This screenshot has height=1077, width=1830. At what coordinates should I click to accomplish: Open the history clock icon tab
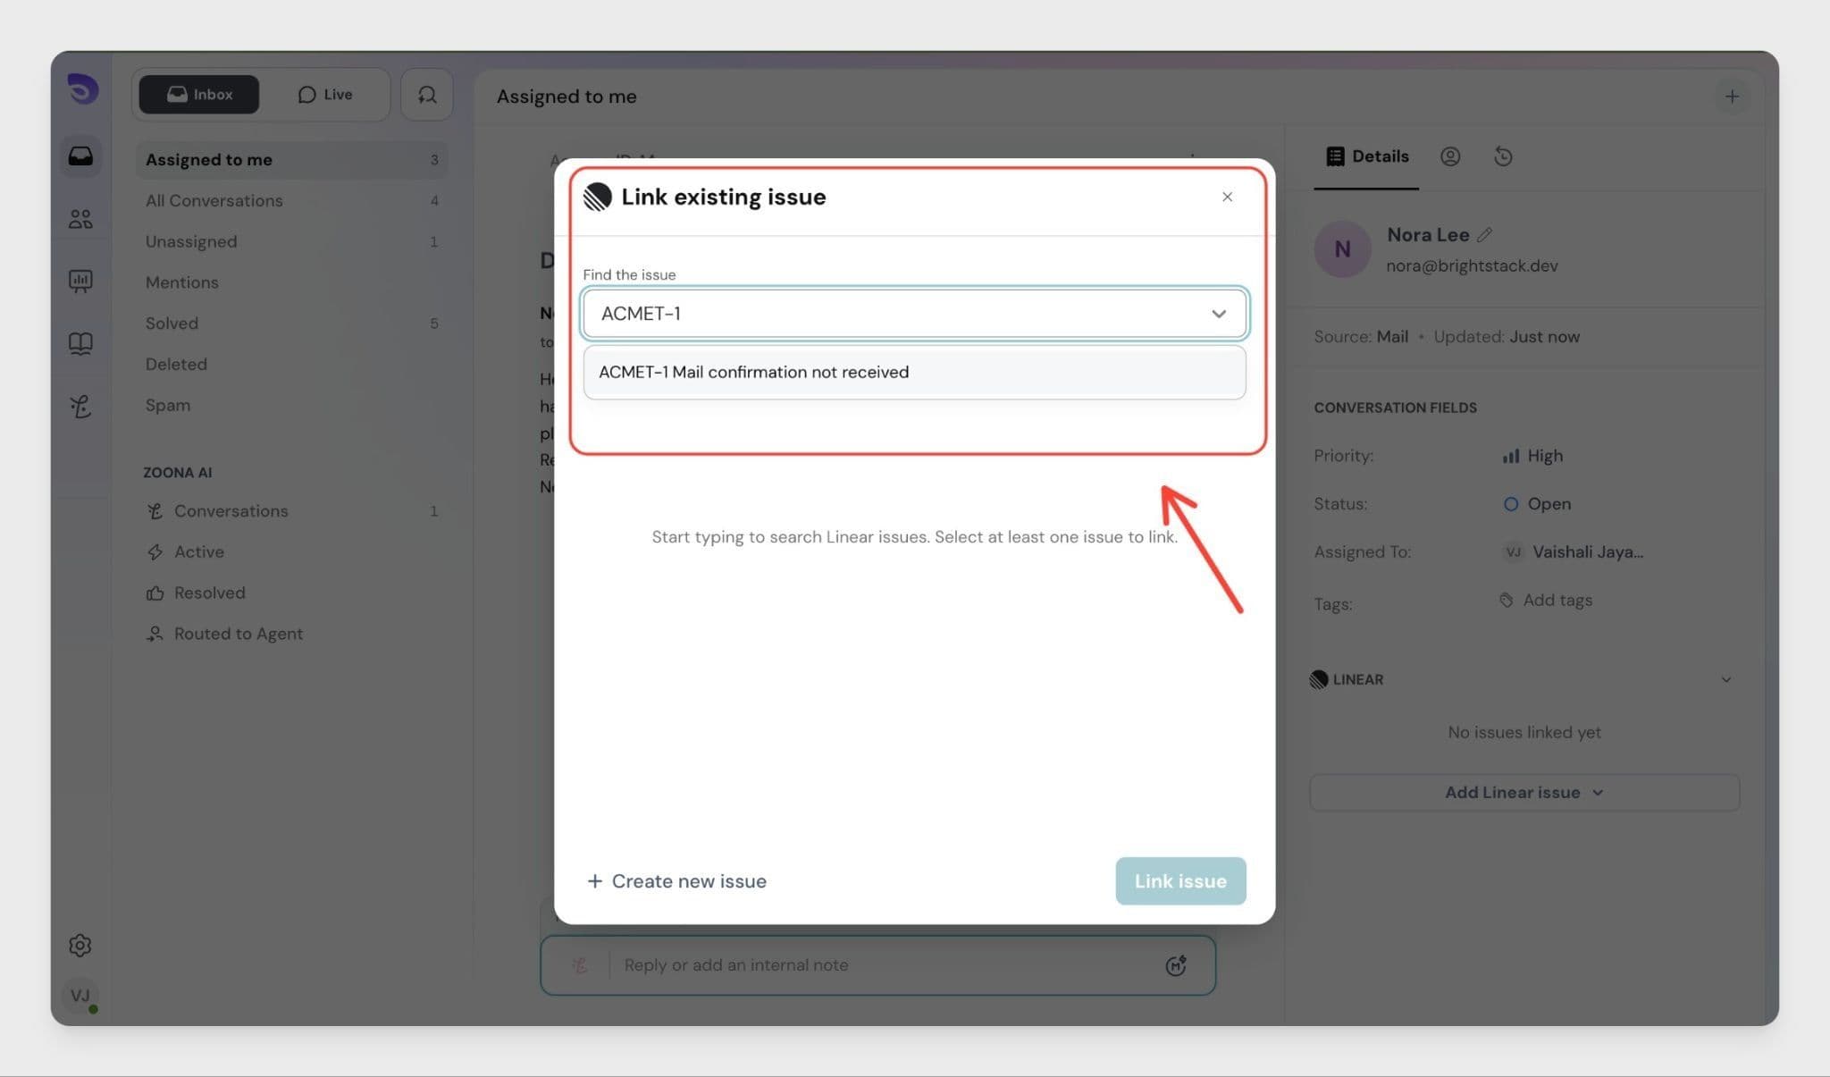coord(1503,156)
